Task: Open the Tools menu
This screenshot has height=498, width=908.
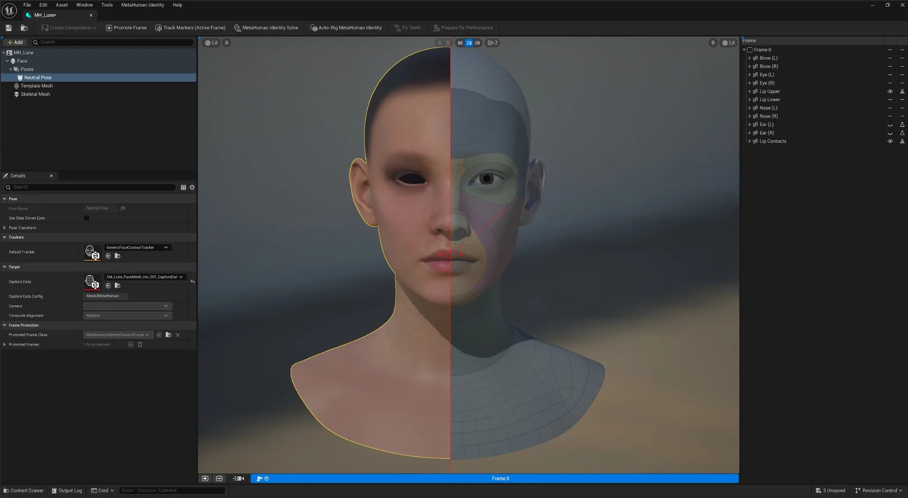Action: pos(107,5)
